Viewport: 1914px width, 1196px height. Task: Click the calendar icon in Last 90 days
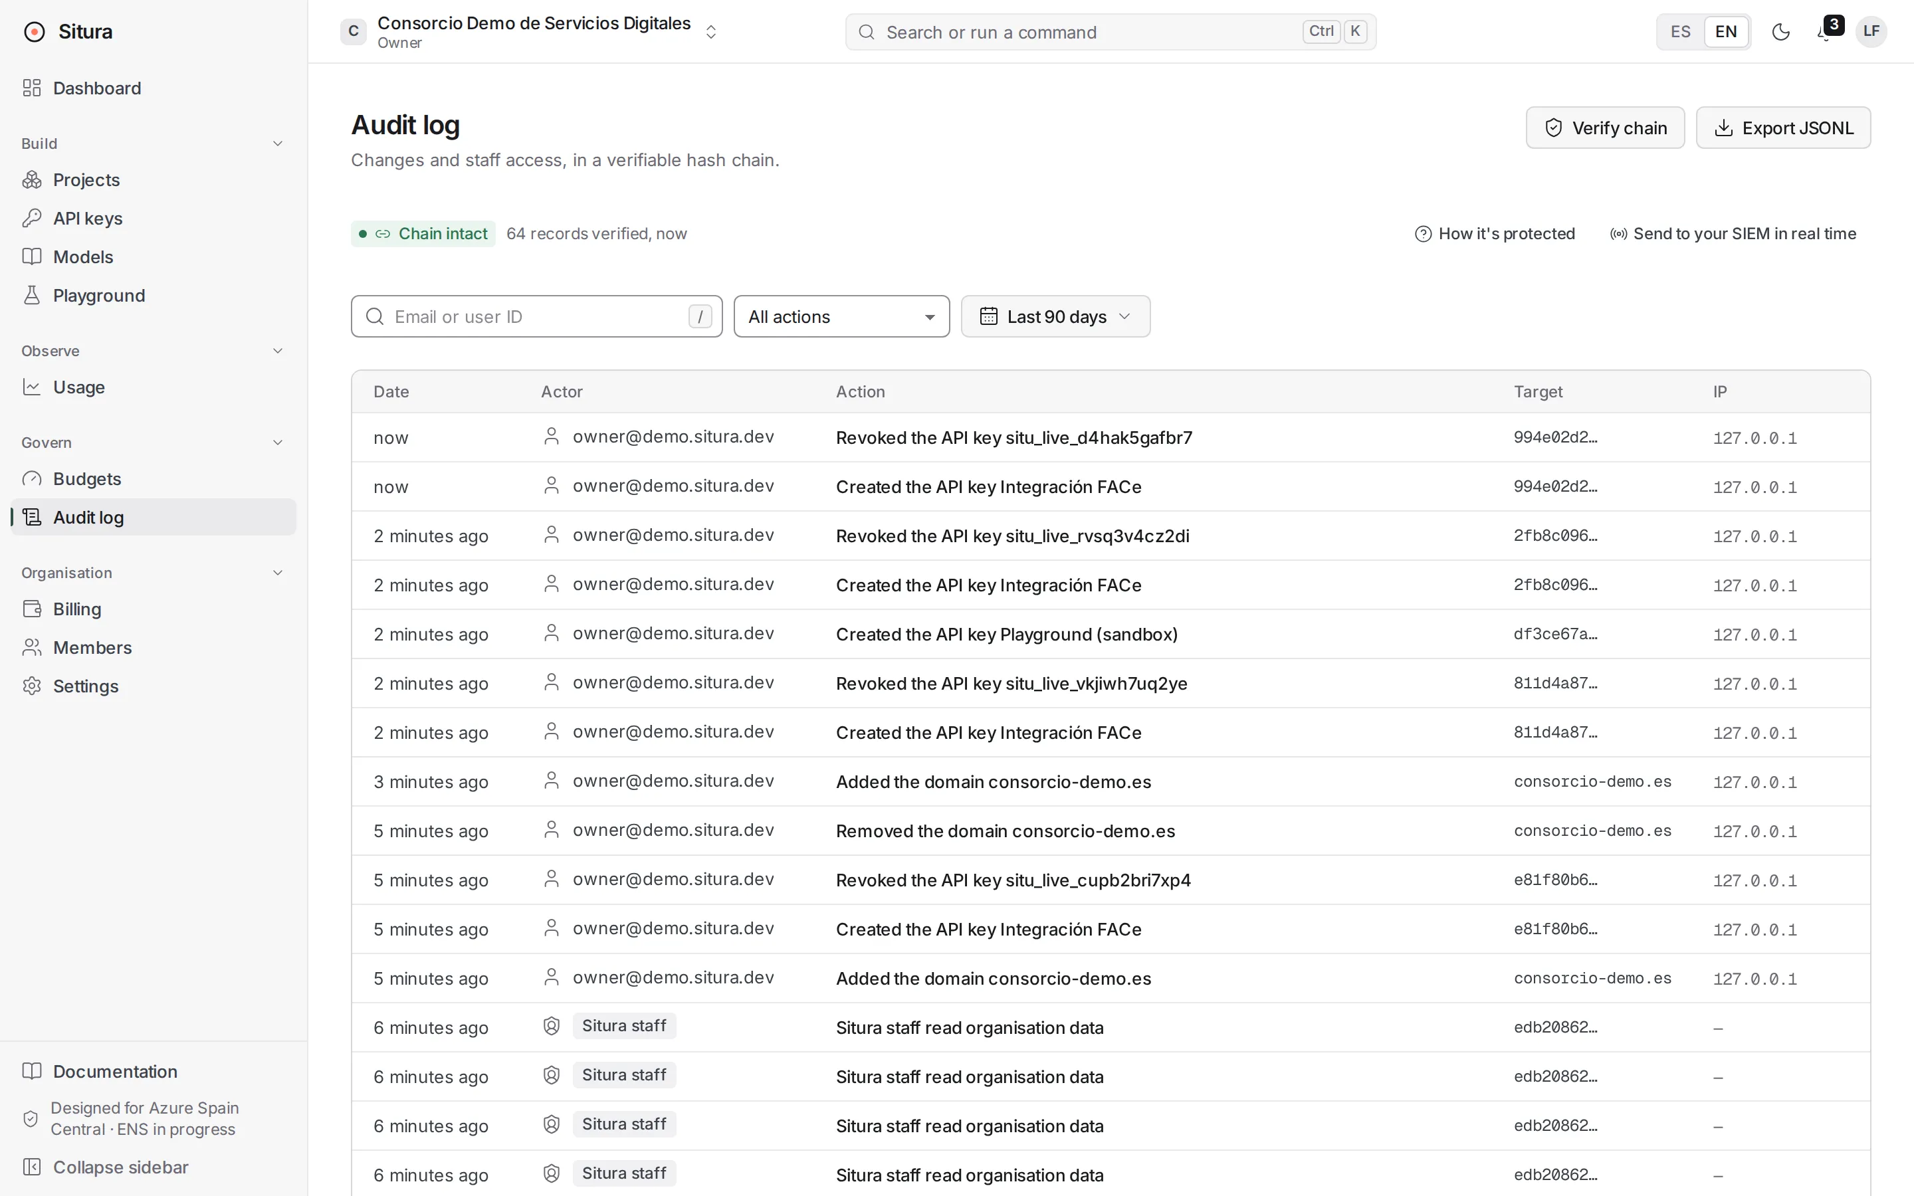pos(989,316)
